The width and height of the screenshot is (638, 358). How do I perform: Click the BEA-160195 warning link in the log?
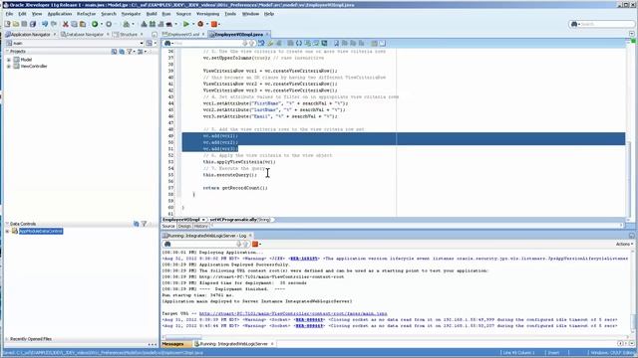click(x=303, y=259)
